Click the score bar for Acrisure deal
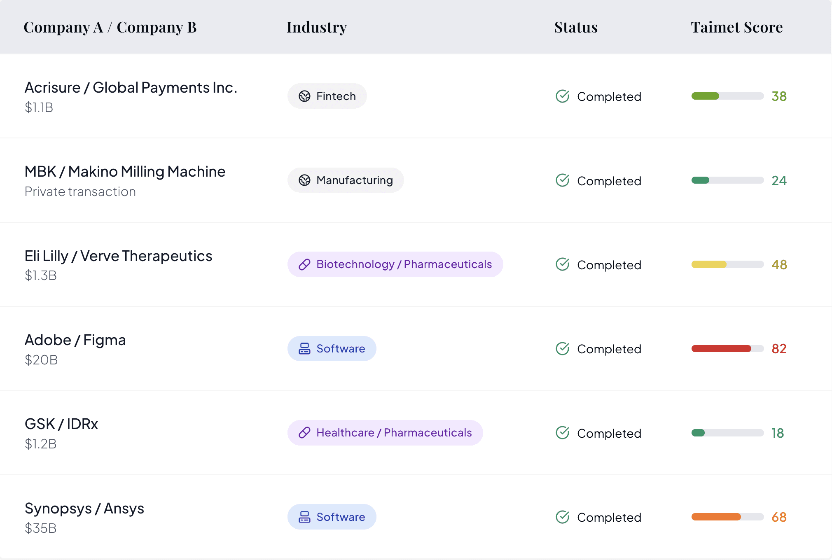The image size is (832, 560). click(728, 96)
